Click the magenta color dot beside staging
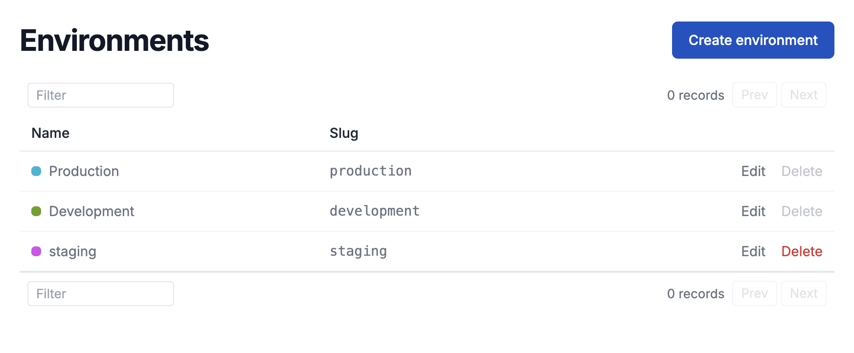Image resolution: width=854 pixels, height=353 pixels. coord(37,251)
